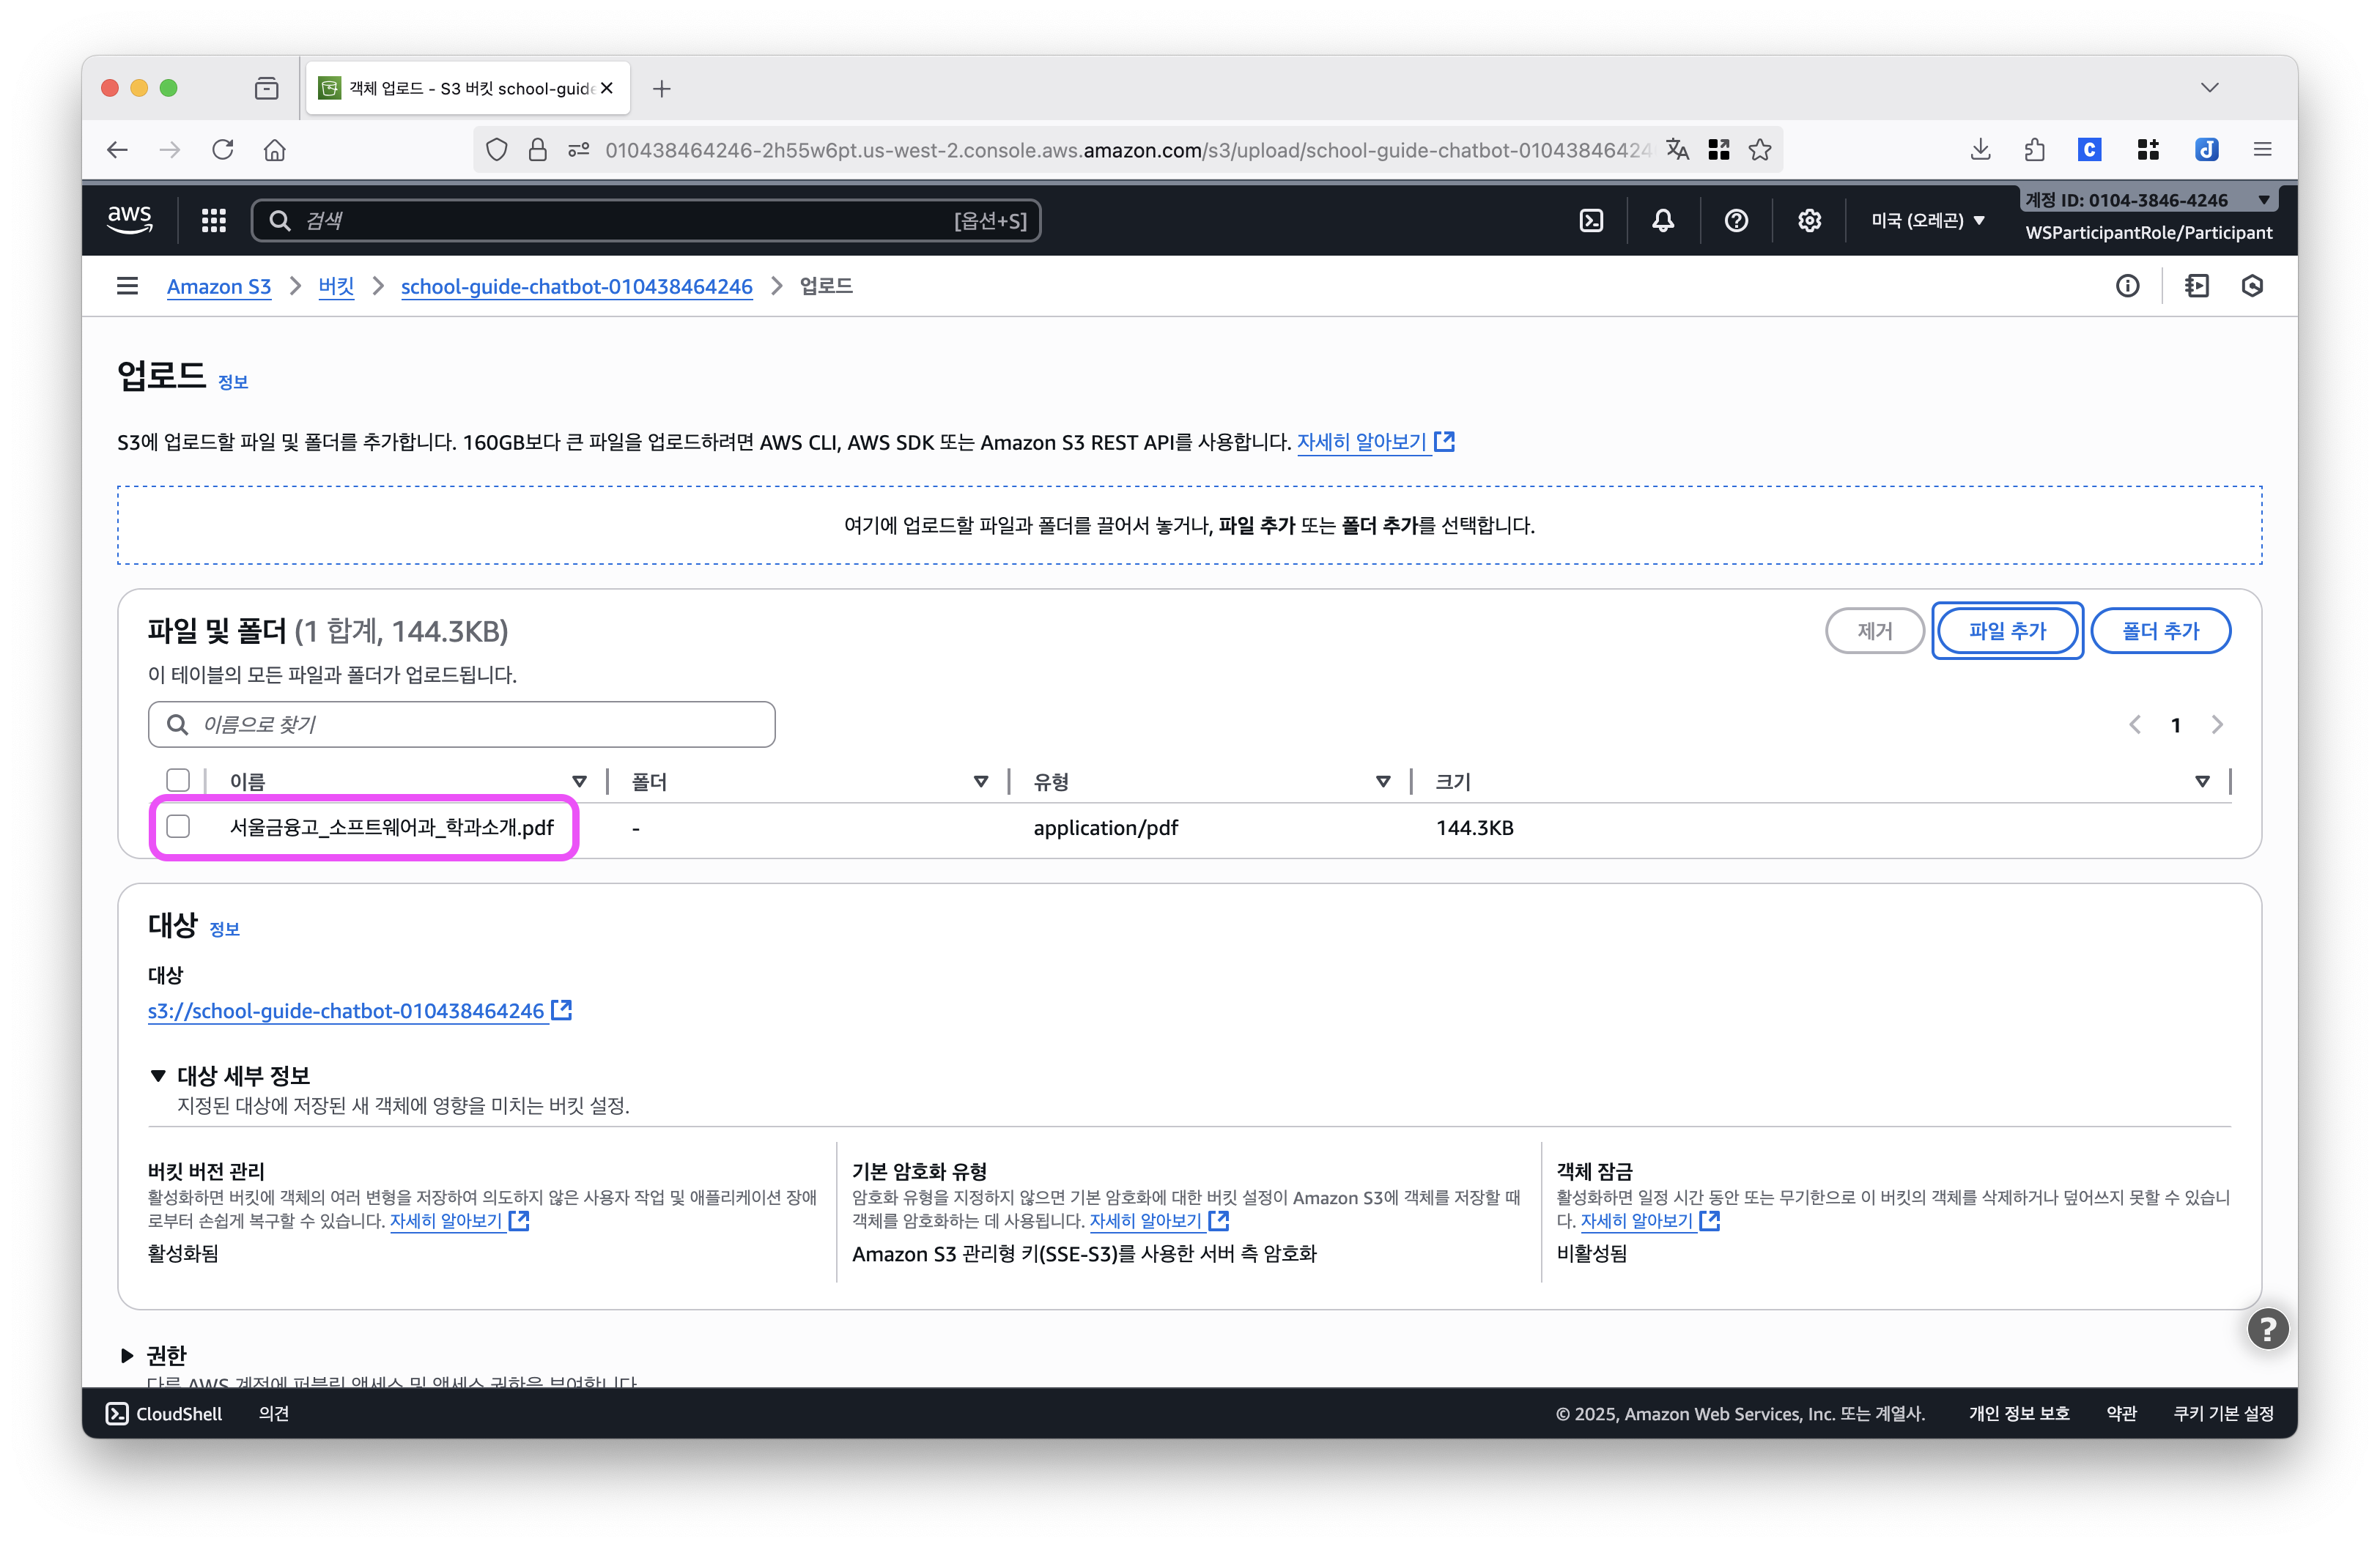Sort by the 폴더 column arrow

[x=981, y=782]
